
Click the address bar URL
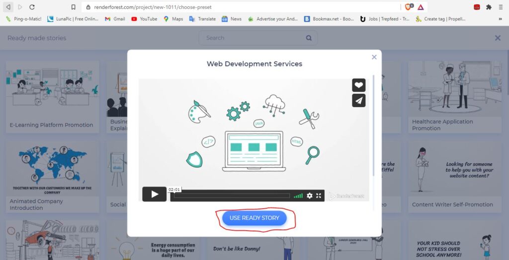coord(153,7)
